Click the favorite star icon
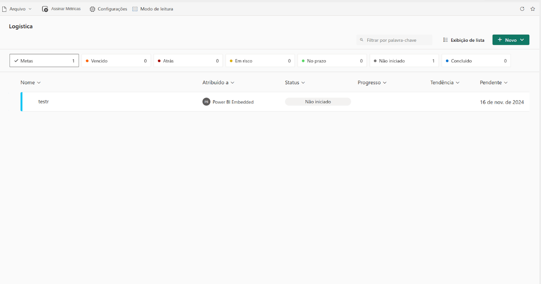This screenshot has width=541, height=284. coord(533,9)
